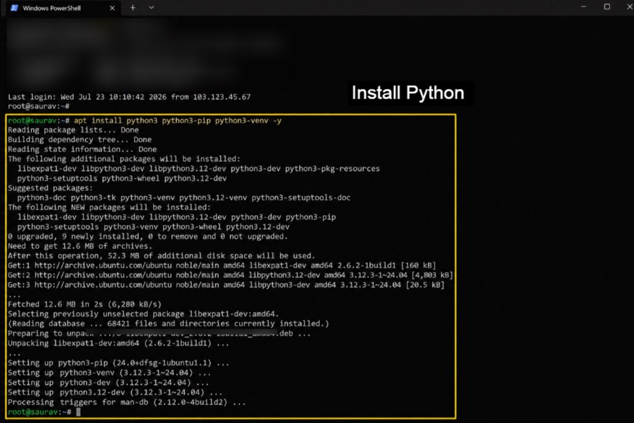The width and height of the screenshot is (634, 423).
Task: Click 'Setting up python3-pip' line
Action: (118, 363)
